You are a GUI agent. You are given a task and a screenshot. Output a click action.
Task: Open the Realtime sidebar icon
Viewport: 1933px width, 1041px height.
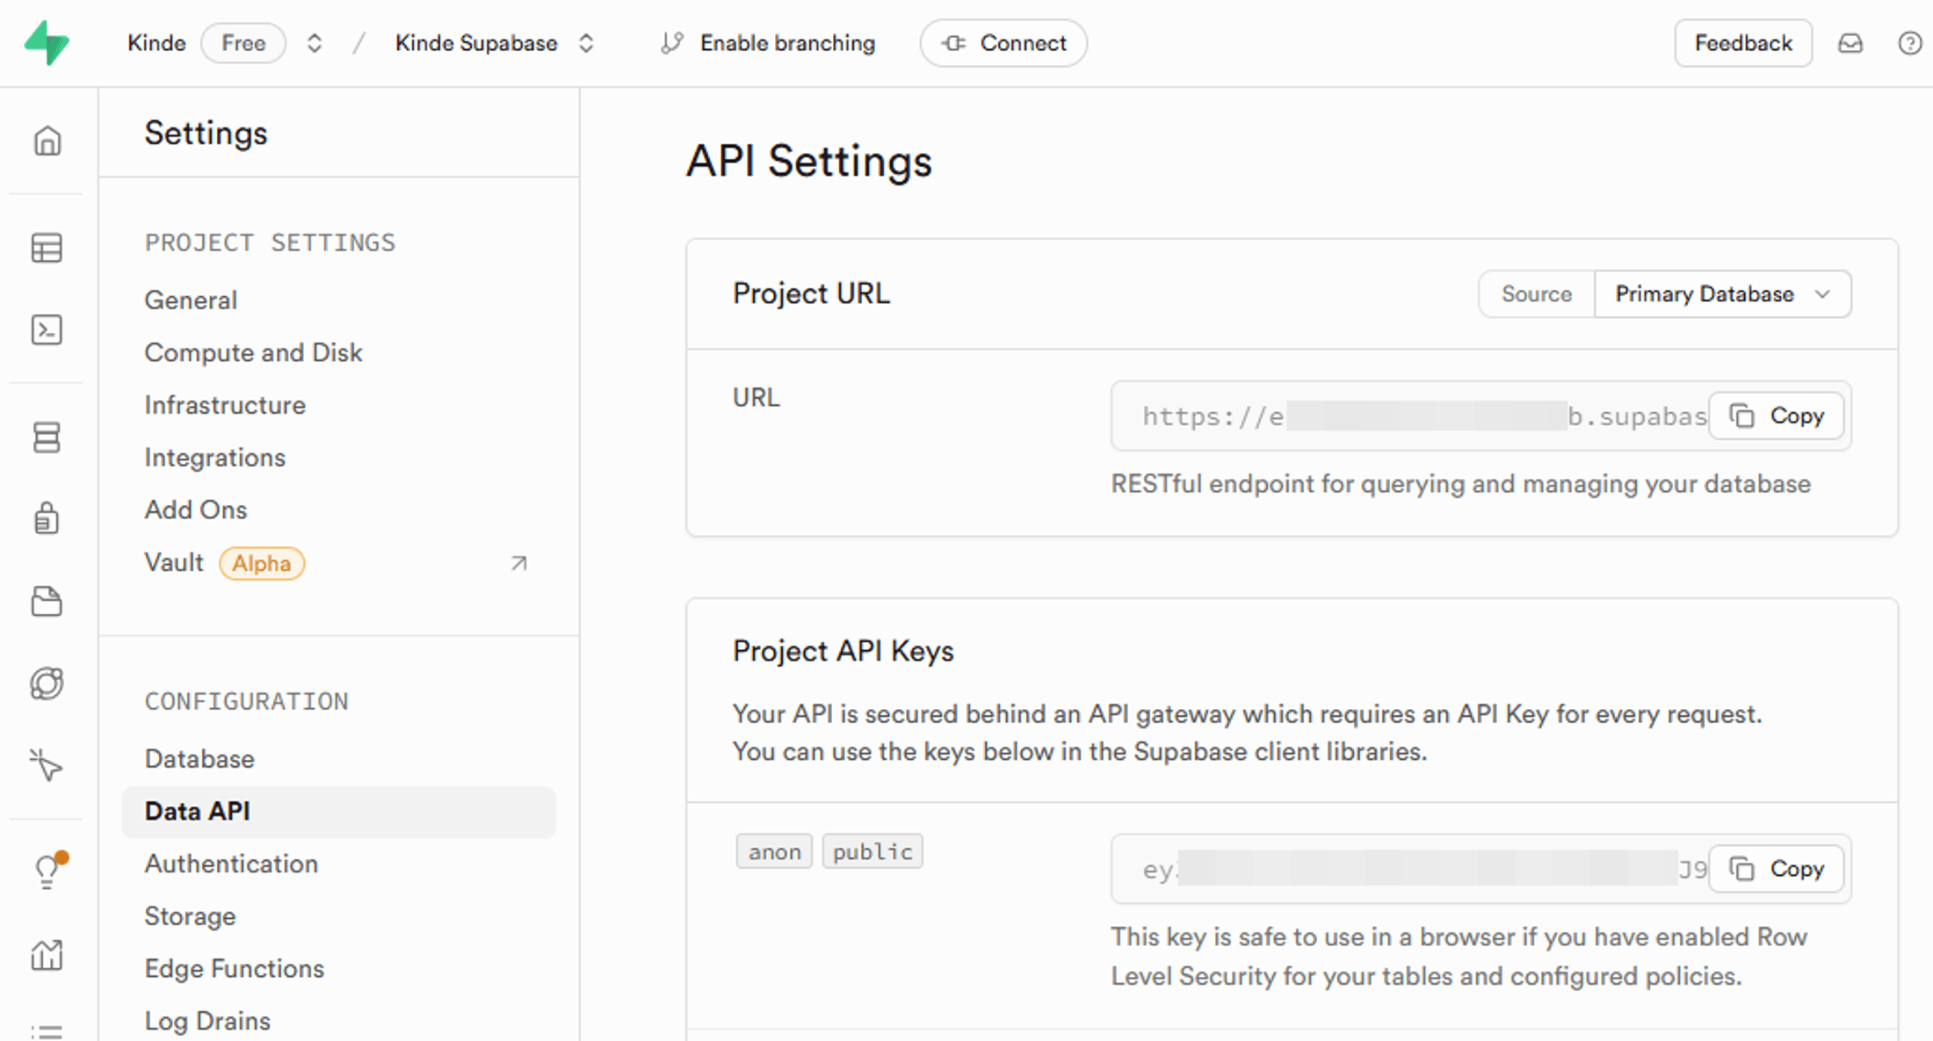[47, 683]
